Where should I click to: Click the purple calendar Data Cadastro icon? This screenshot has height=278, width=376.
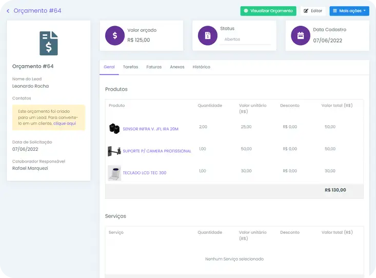301,35
